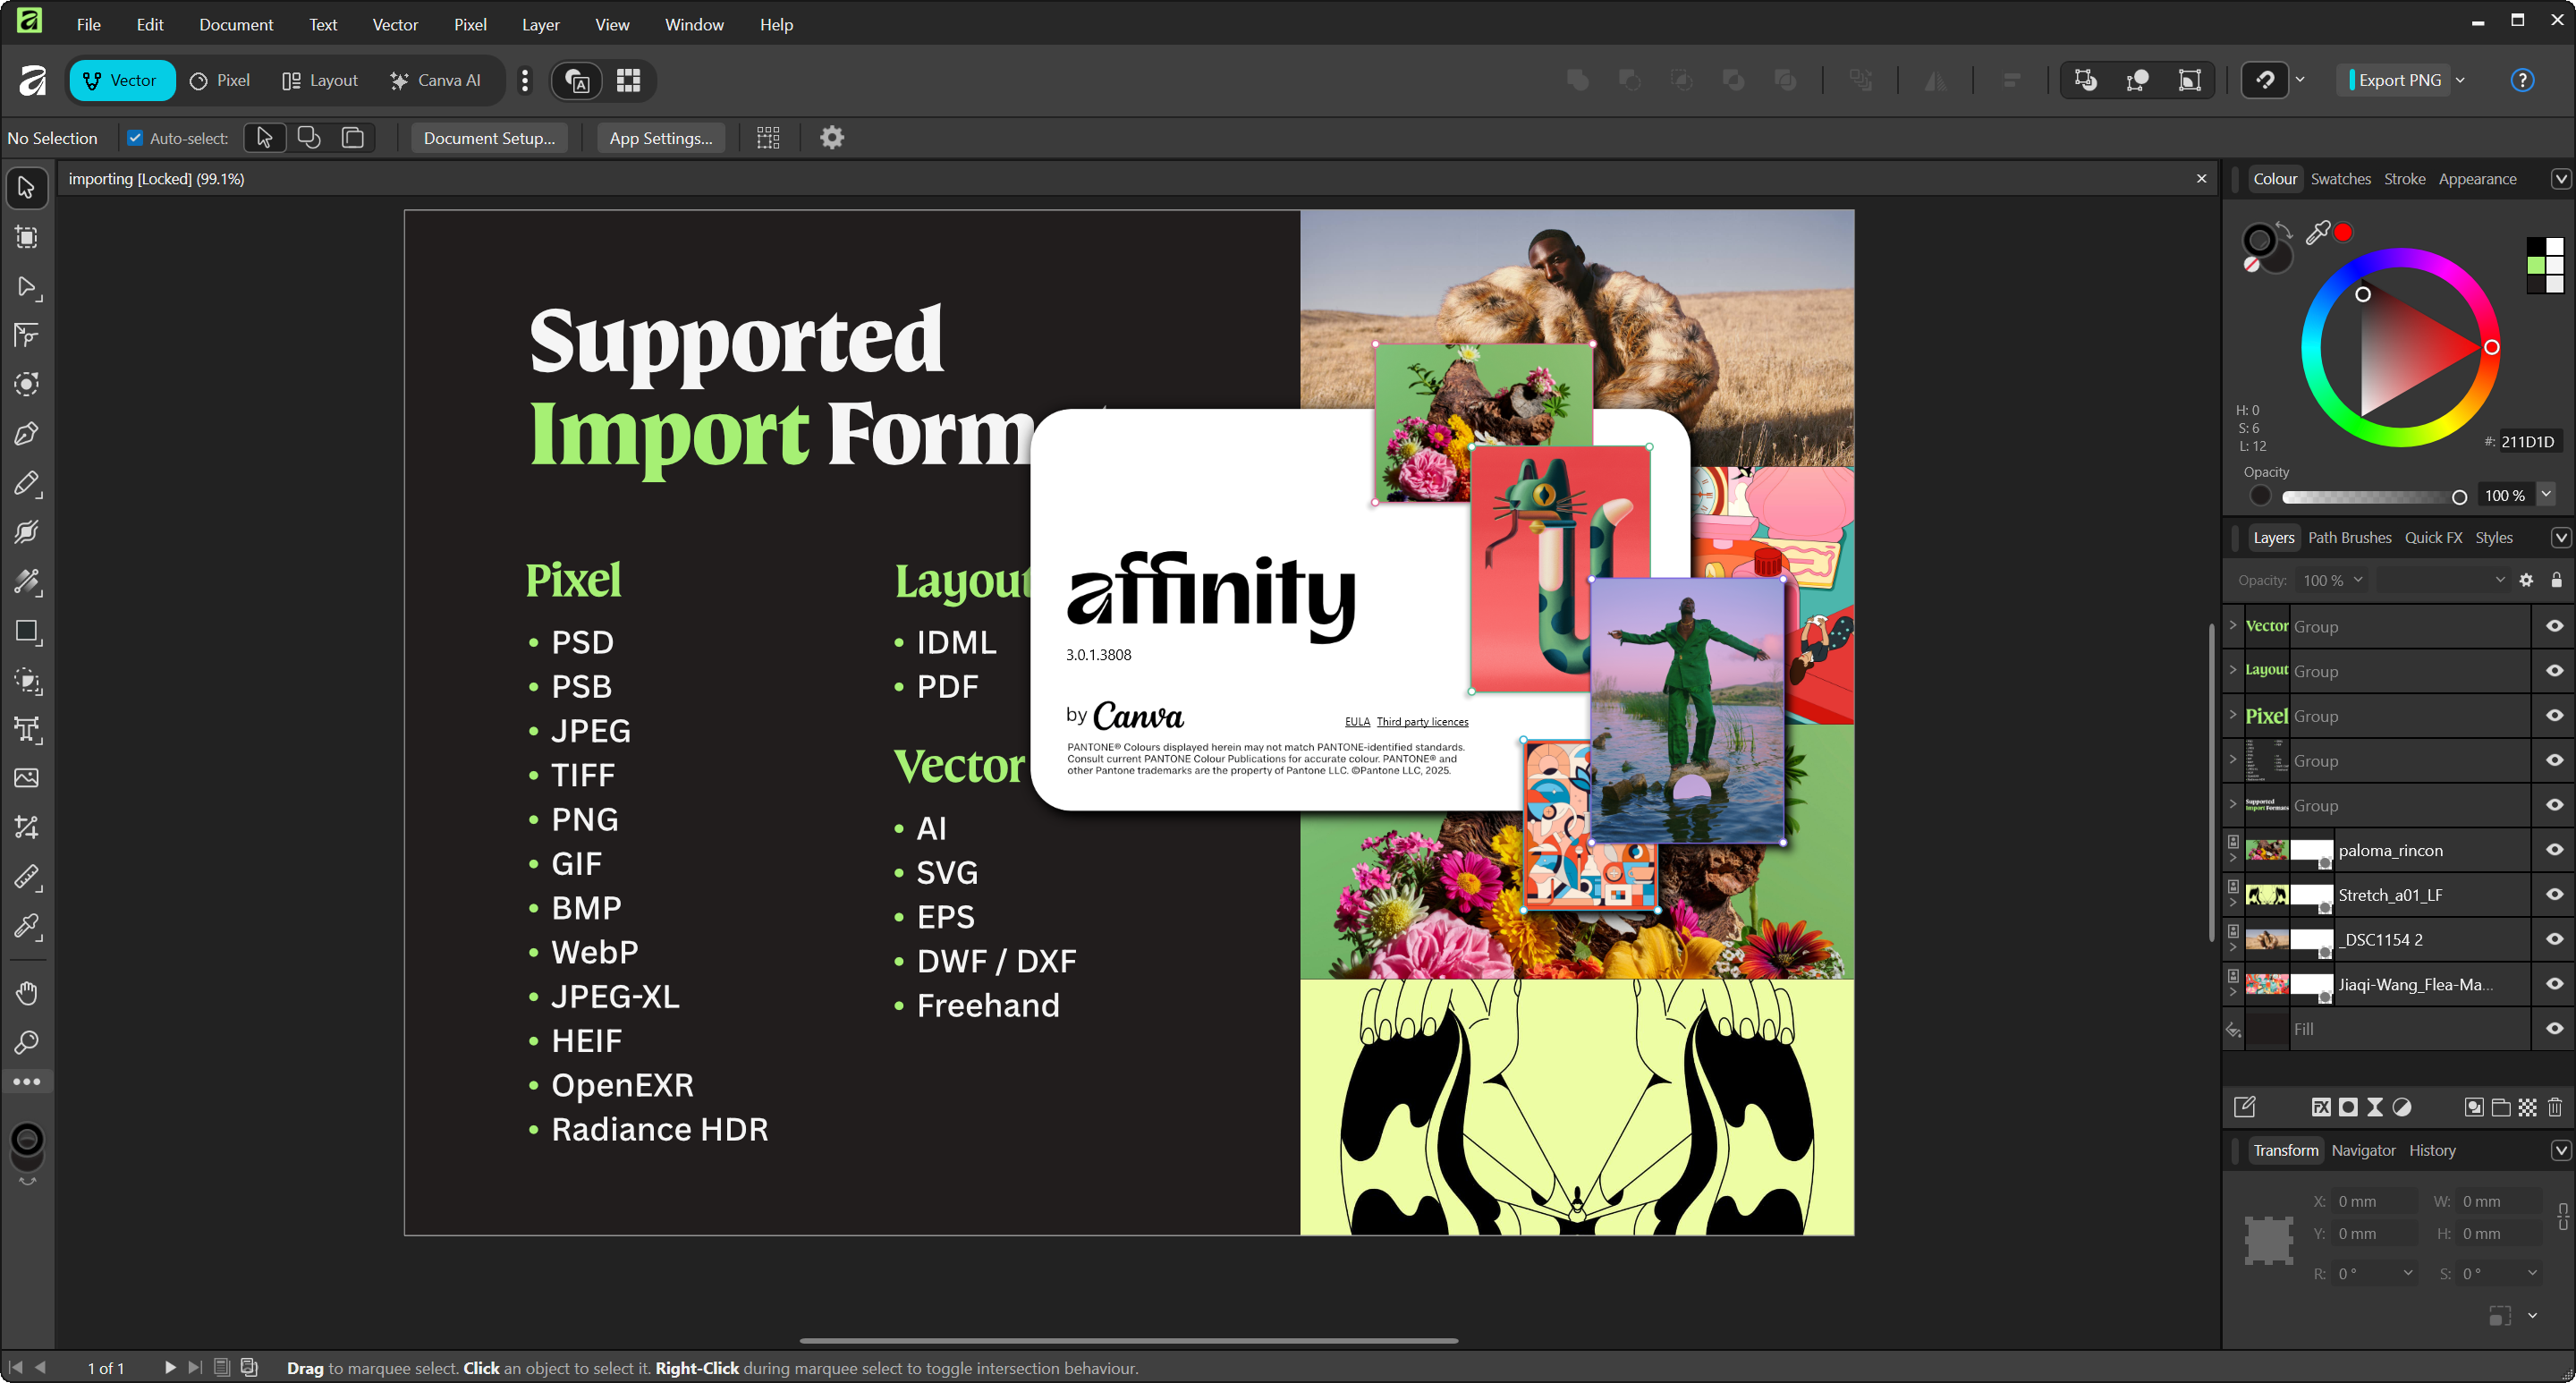Open the Export PNG dropdown arrow

pos(2461,80)
